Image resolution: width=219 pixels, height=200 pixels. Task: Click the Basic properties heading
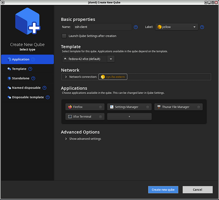[x=78, y=19]
